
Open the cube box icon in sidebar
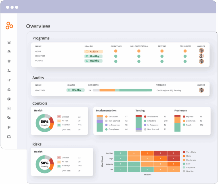click(9, 52)
